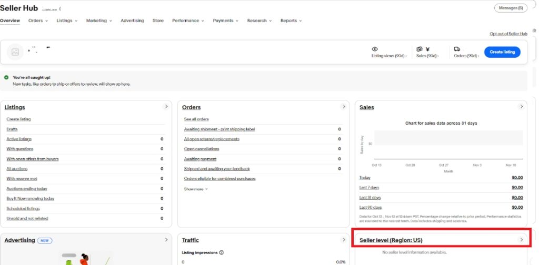Click the Listing impressions info icon
539x265 pixels.
click(222, 252)
